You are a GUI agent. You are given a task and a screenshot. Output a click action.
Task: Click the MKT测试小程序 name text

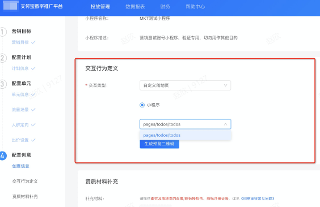click(x=155, y=18)
